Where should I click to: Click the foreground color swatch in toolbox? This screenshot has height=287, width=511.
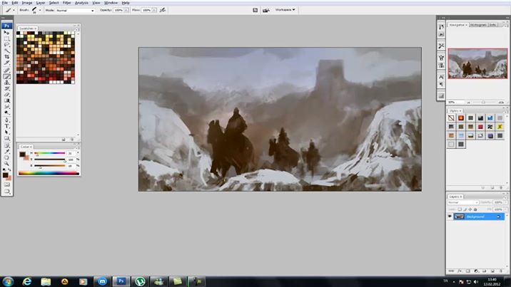(x=5, y=175)
